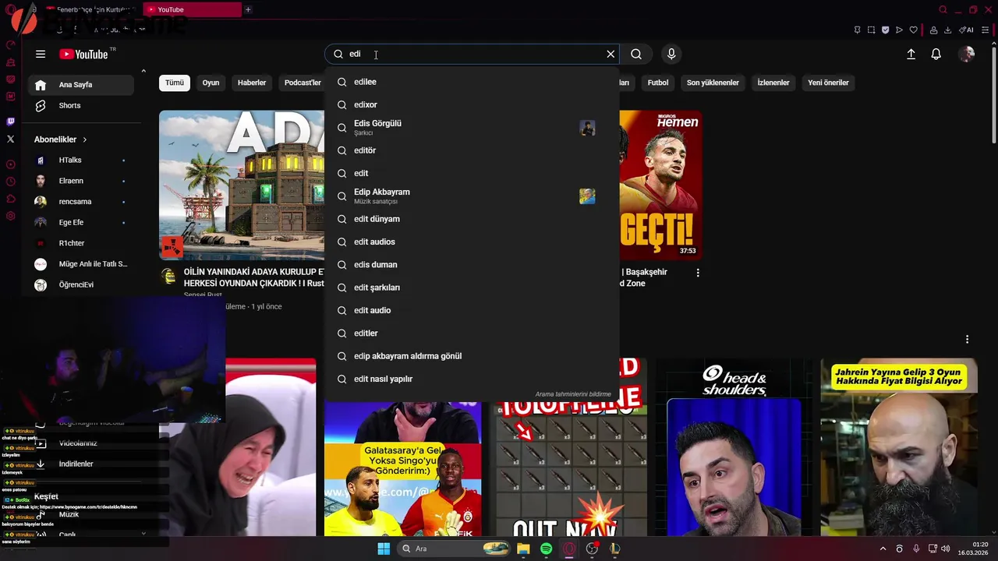This screenshot has height=561, width=998.
Task: Click the magnifier search button
Action: tap(636, 54)
